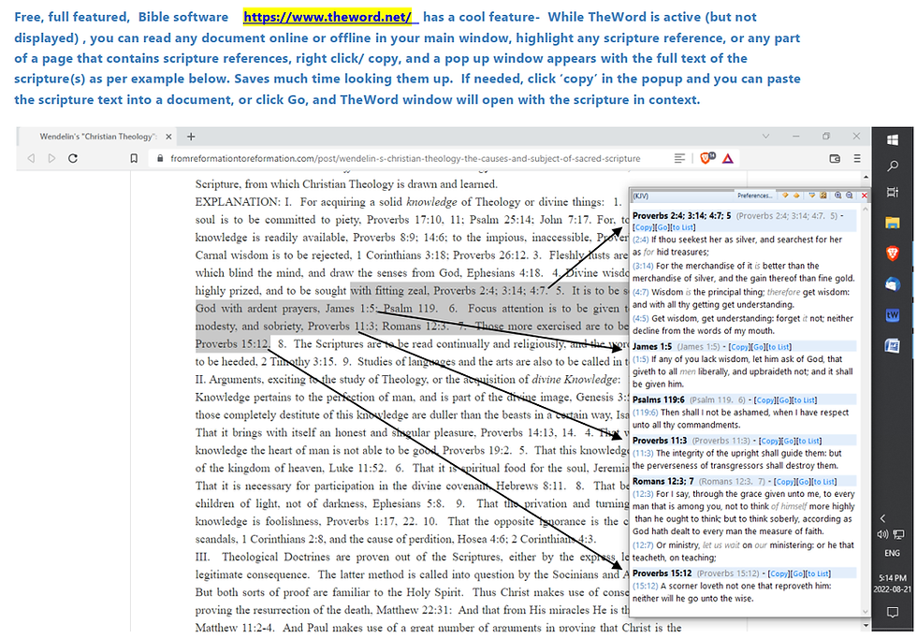The width and height of the screenshot is (917, 639).
Task: Open the browser hamburger menu
Action: click(857, 158)
